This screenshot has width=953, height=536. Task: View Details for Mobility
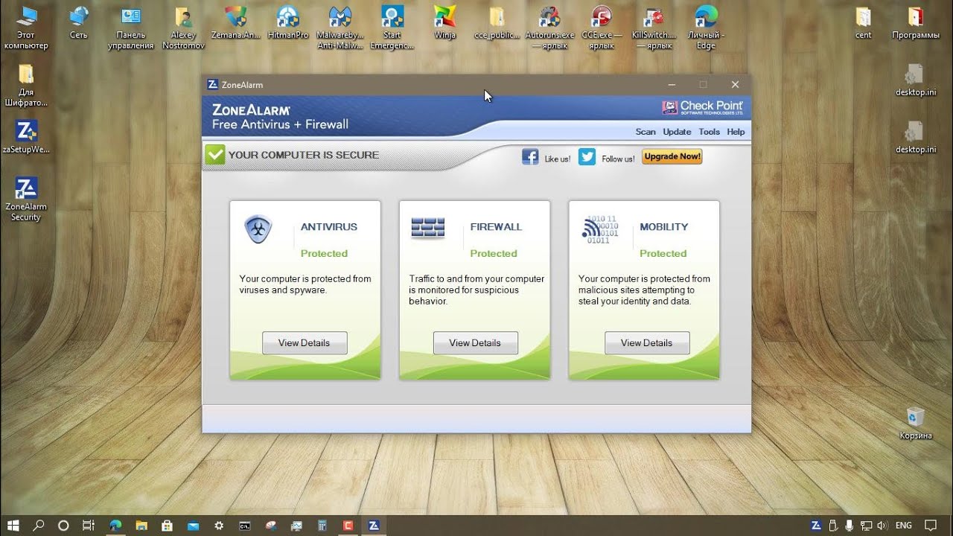(x=647, y=343)
